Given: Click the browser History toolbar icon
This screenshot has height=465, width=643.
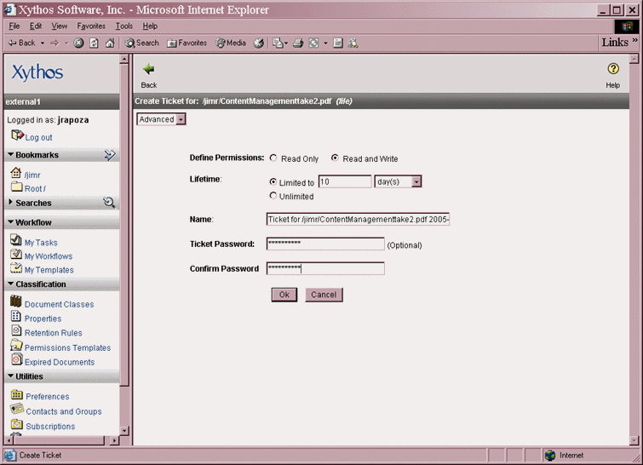Looking at the screenshot, I should pos(258,43).
